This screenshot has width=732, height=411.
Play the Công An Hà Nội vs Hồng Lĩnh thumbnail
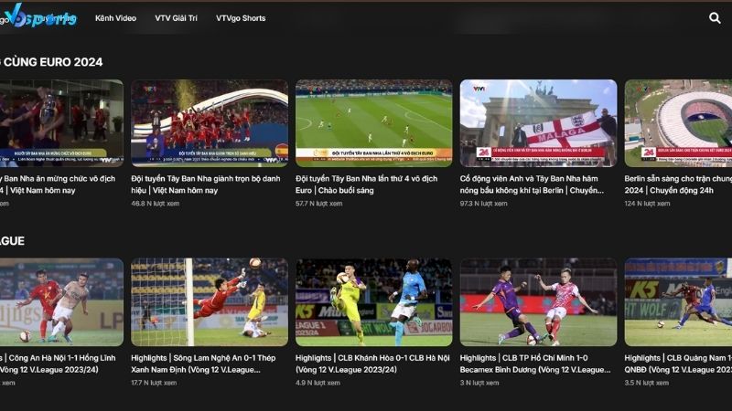[61, 302]
